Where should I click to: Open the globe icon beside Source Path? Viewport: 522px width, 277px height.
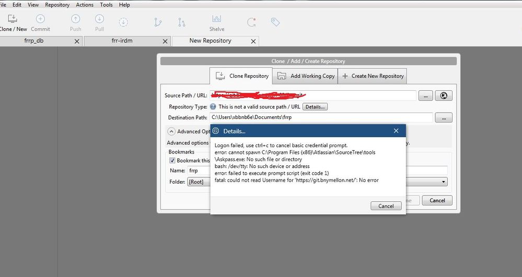[x=444, y=96]
